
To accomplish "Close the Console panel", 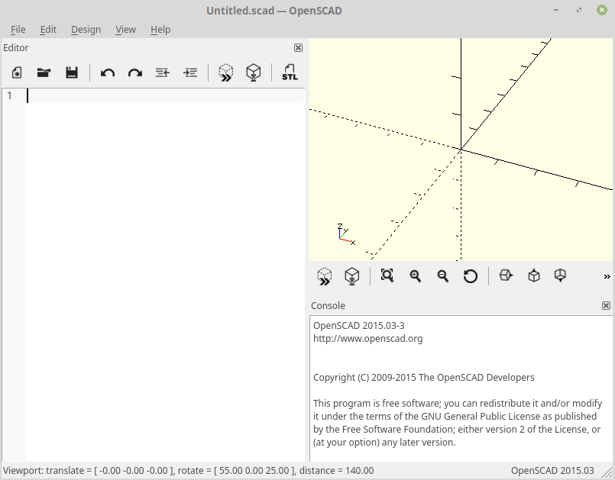I will 606,306.
